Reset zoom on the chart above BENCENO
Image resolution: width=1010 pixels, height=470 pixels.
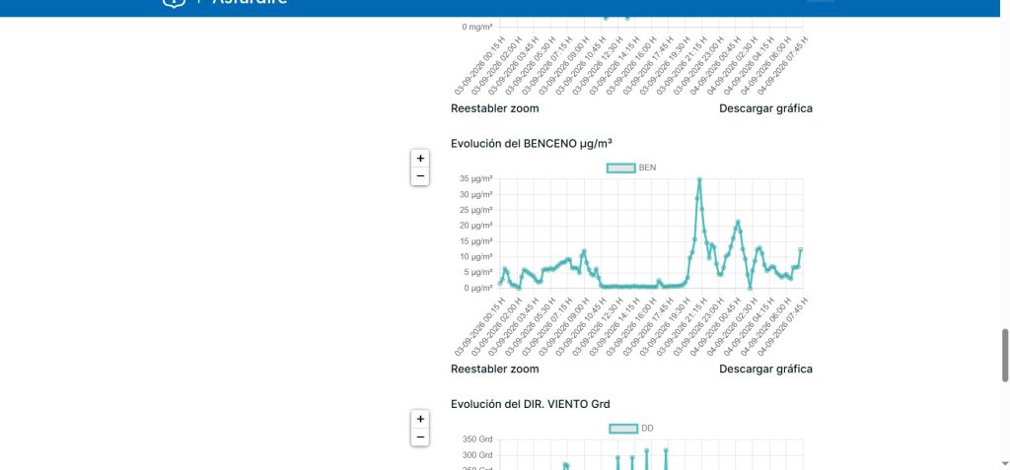[x=495, y=108]
